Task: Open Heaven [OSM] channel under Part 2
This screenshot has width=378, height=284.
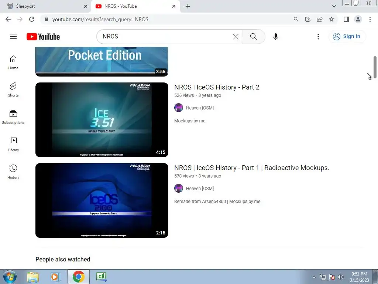Action: (200, 108)
